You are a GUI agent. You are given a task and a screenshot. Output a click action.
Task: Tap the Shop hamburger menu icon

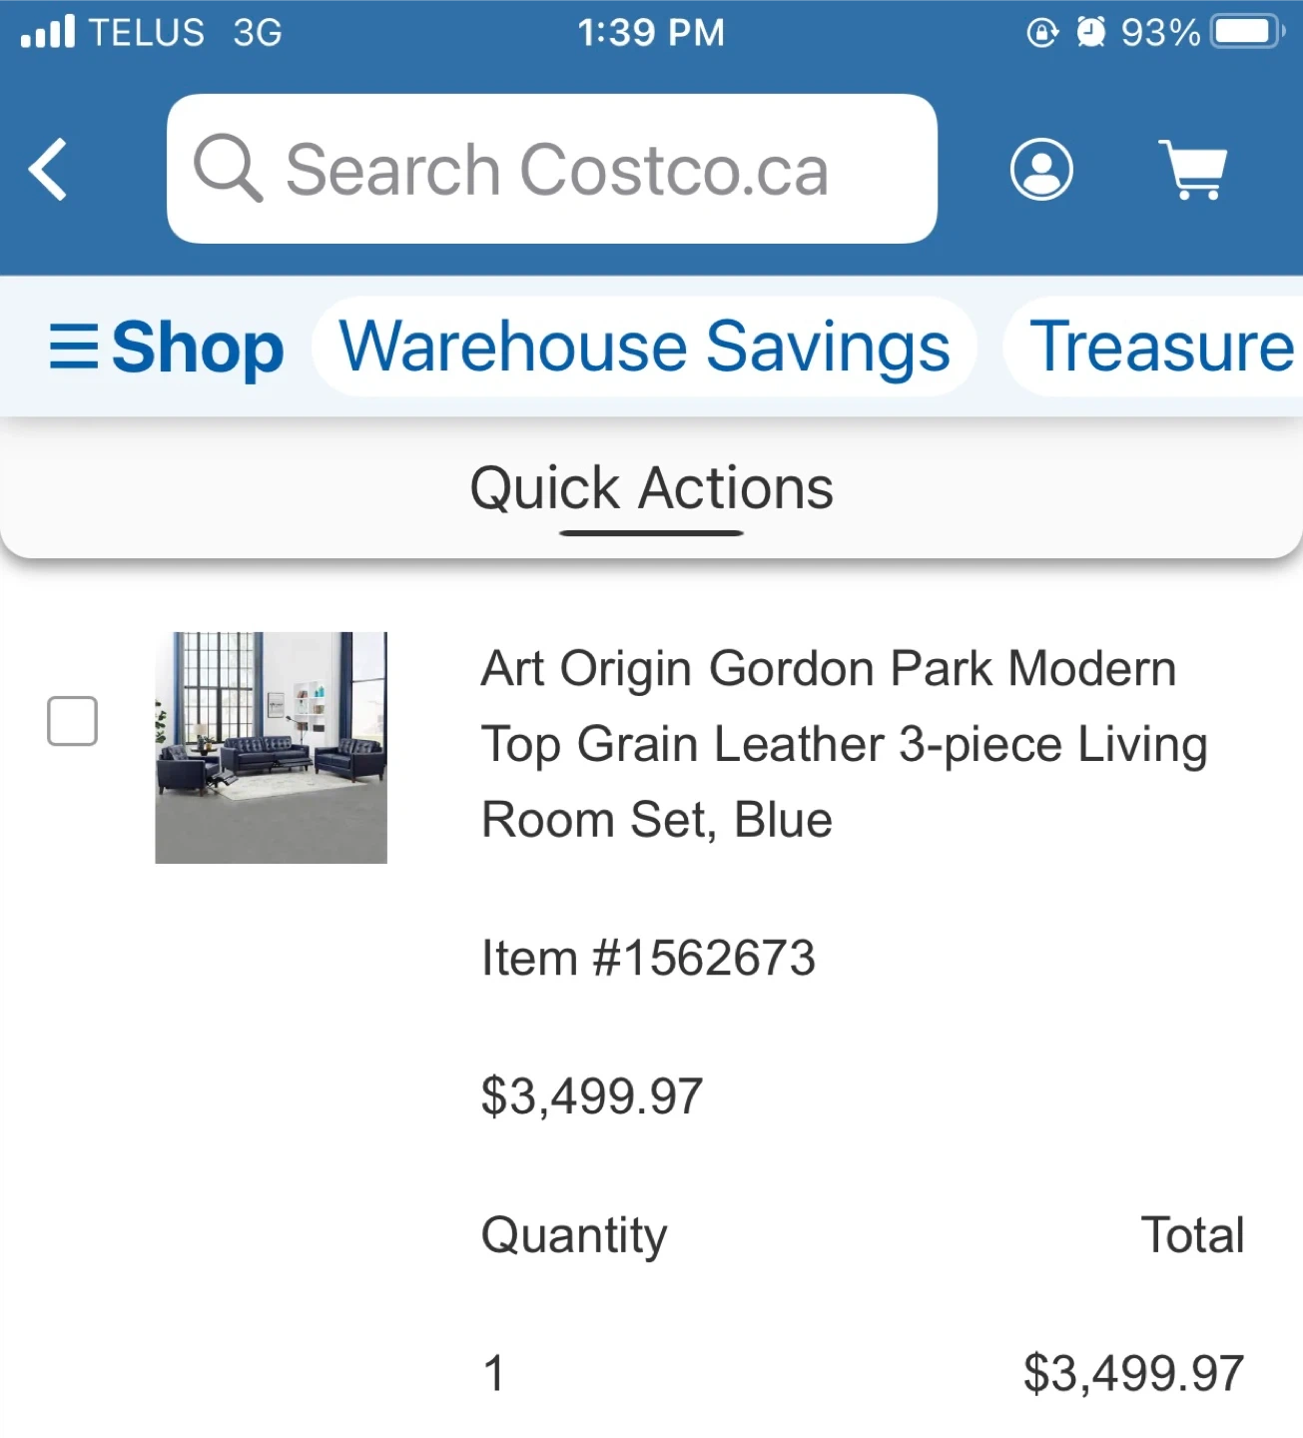pyautogui.click(x=74, y=348)
